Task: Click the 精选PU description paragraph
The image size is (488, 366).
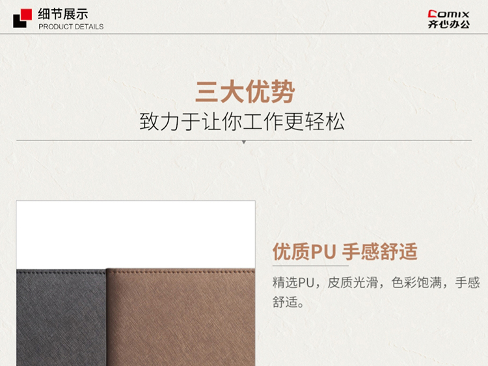Action: tap(376, 292)
